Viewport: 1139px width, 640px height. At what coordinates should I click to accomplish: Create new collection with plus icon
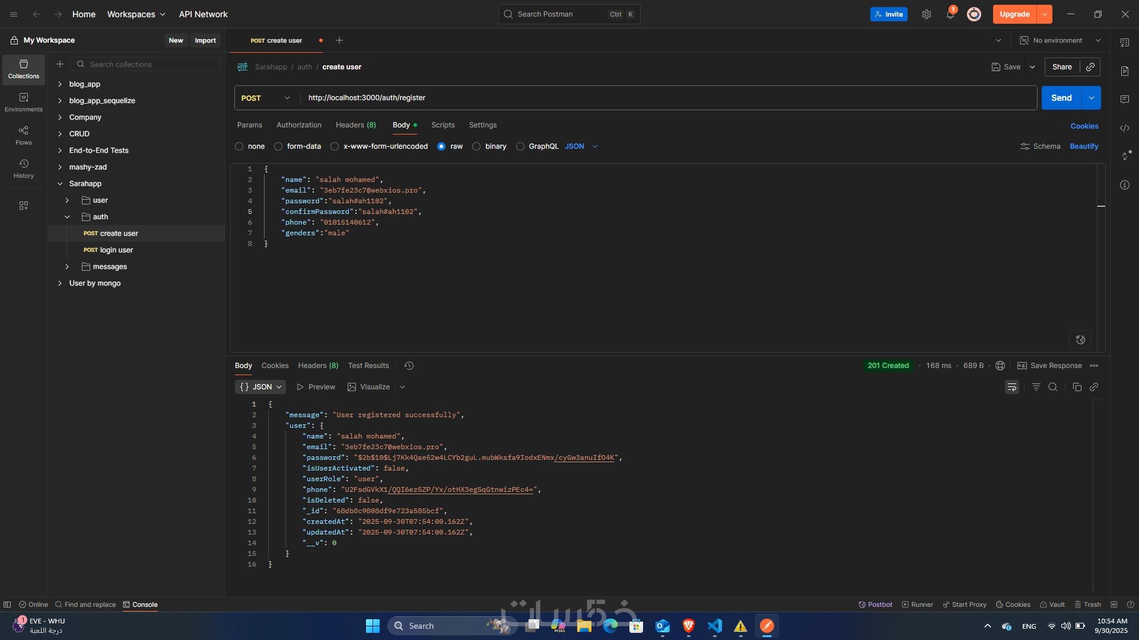60,64
